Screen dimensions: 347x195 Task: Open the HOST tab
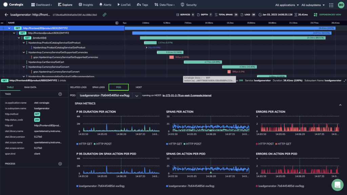[139, 87]
